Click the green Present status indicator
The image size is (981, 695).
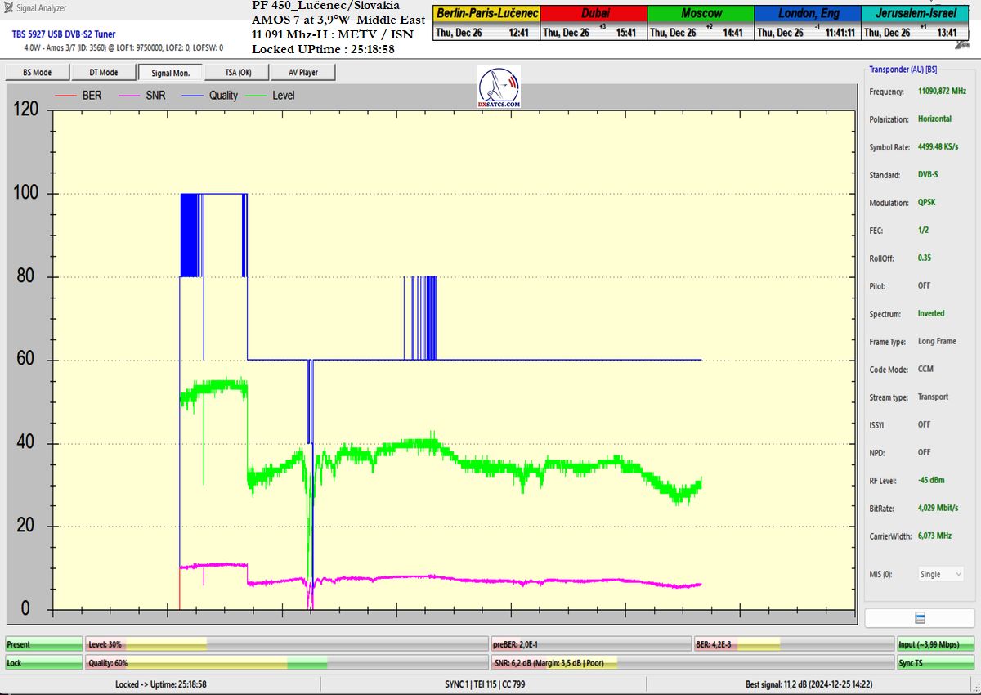tap(43, 644)
